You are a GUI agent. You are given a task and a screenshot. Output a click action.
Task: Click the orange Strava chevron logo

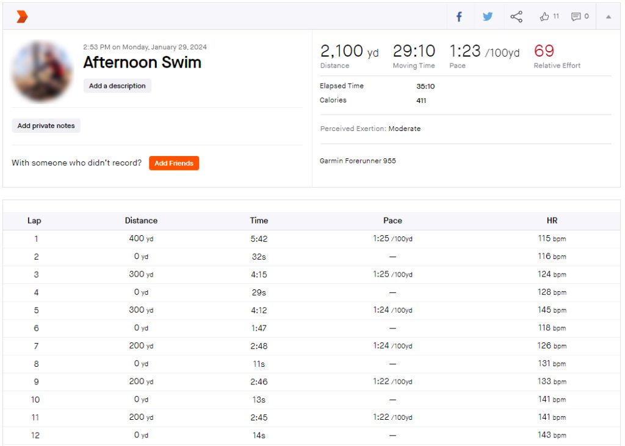22,16
